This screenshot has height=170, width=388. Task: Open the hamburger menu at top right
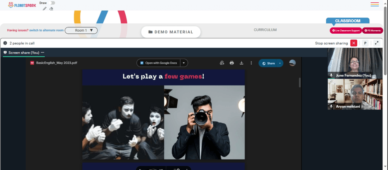point(375,4)
